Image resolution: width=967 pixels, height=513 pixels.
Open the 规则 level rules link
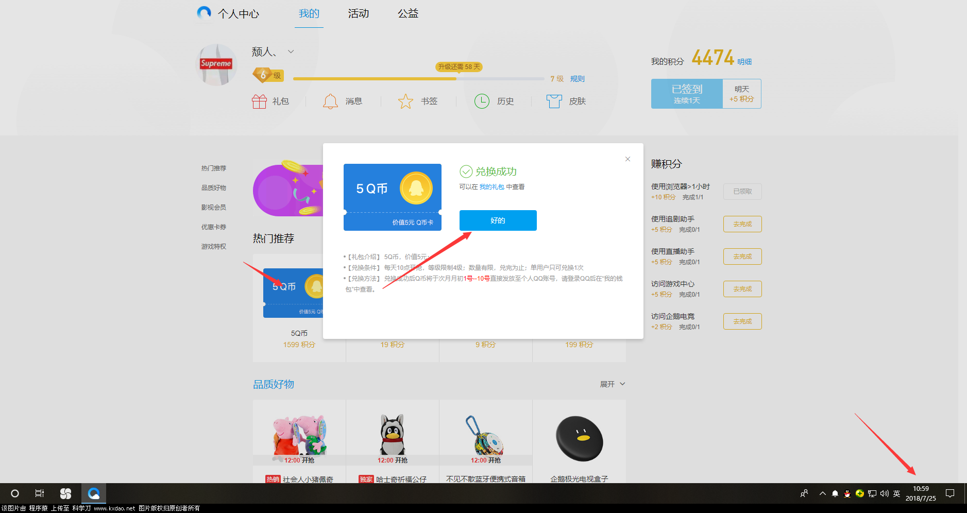coord(577,79)
